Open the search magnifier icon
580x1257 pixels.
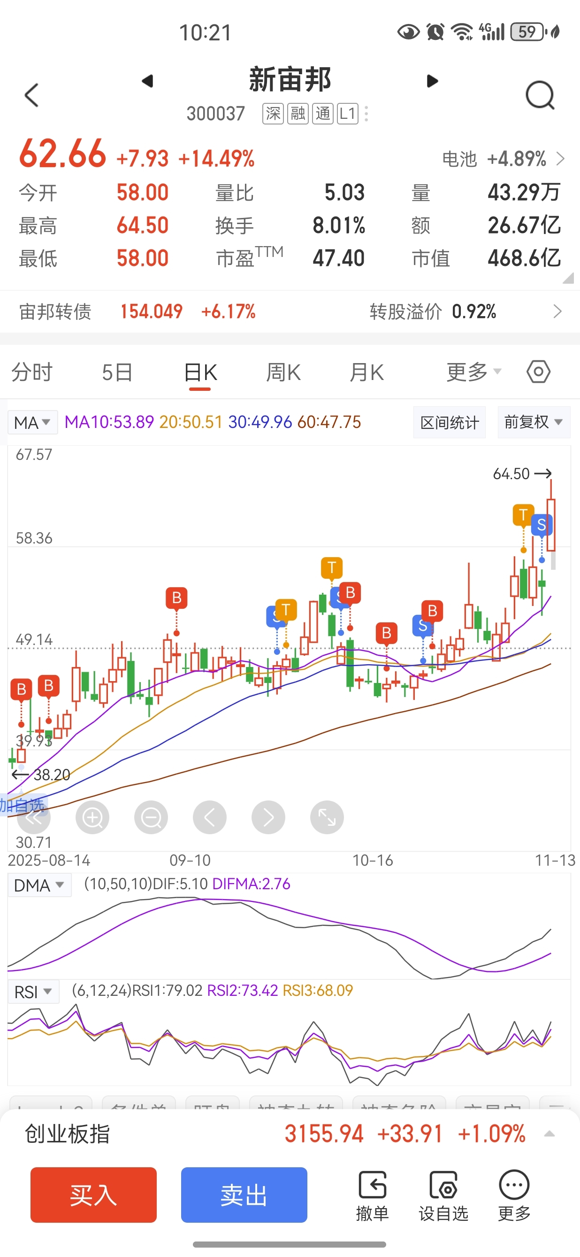540,95
